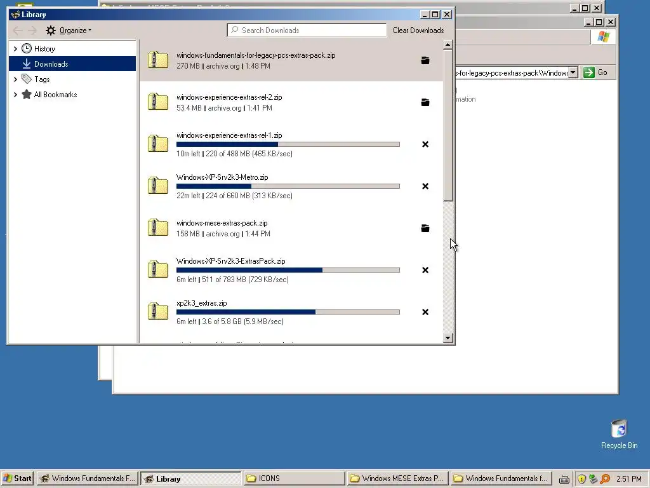The width and height of the screenshot is (650, 488).
Task: Click the '10m left | 220 of 488 MB' status
Action: tap(234, 154)
